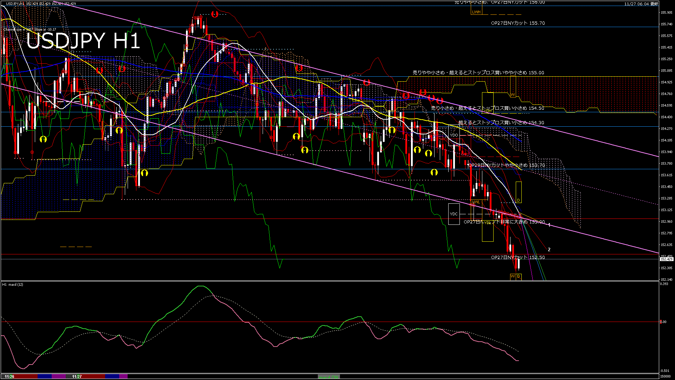
Task: Select the leftmost yellow buy arrow marker
Action: tap(43, 139)
